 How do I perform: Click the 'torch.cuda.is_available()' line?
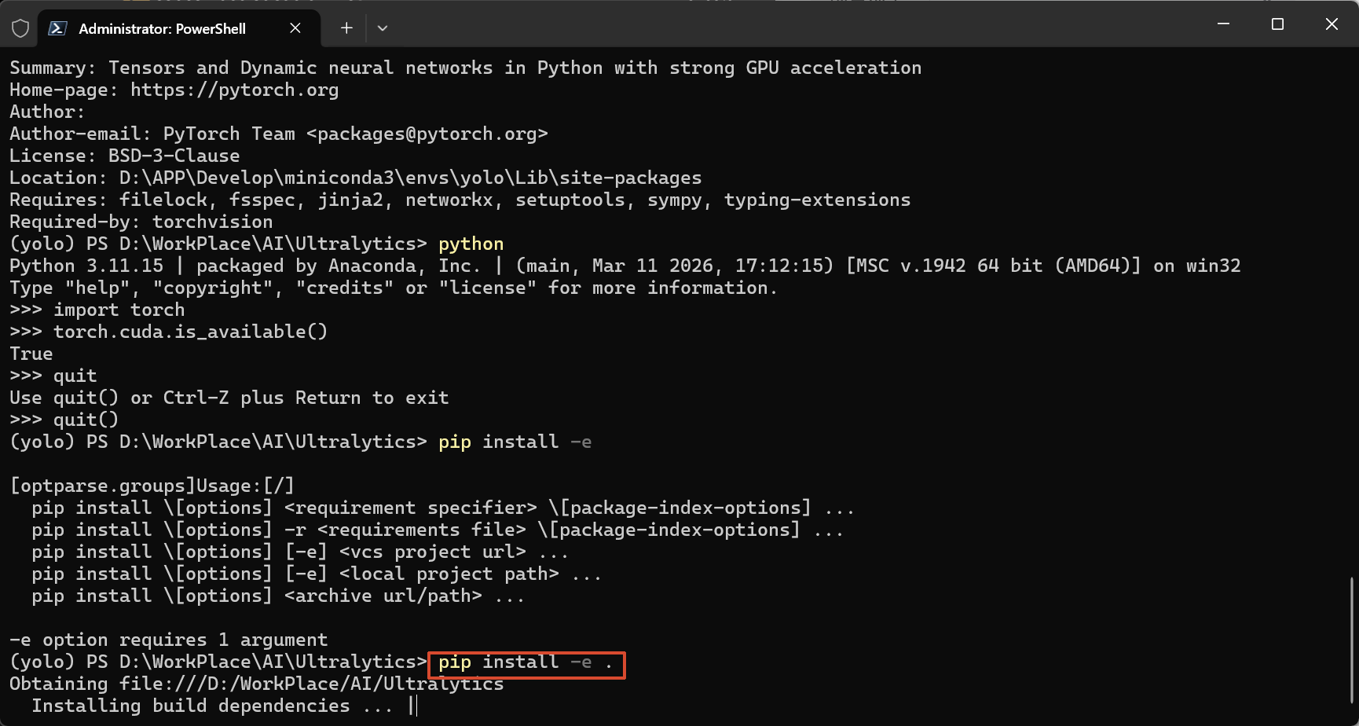190,332
